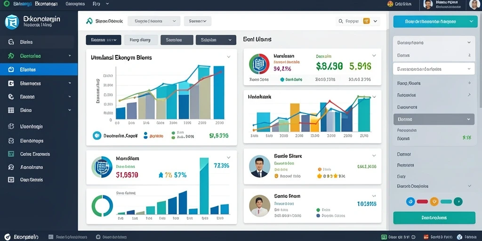Click the teal pill toggle in right panel
Screen dimensions: 482x241
click(x=446, y=201)
